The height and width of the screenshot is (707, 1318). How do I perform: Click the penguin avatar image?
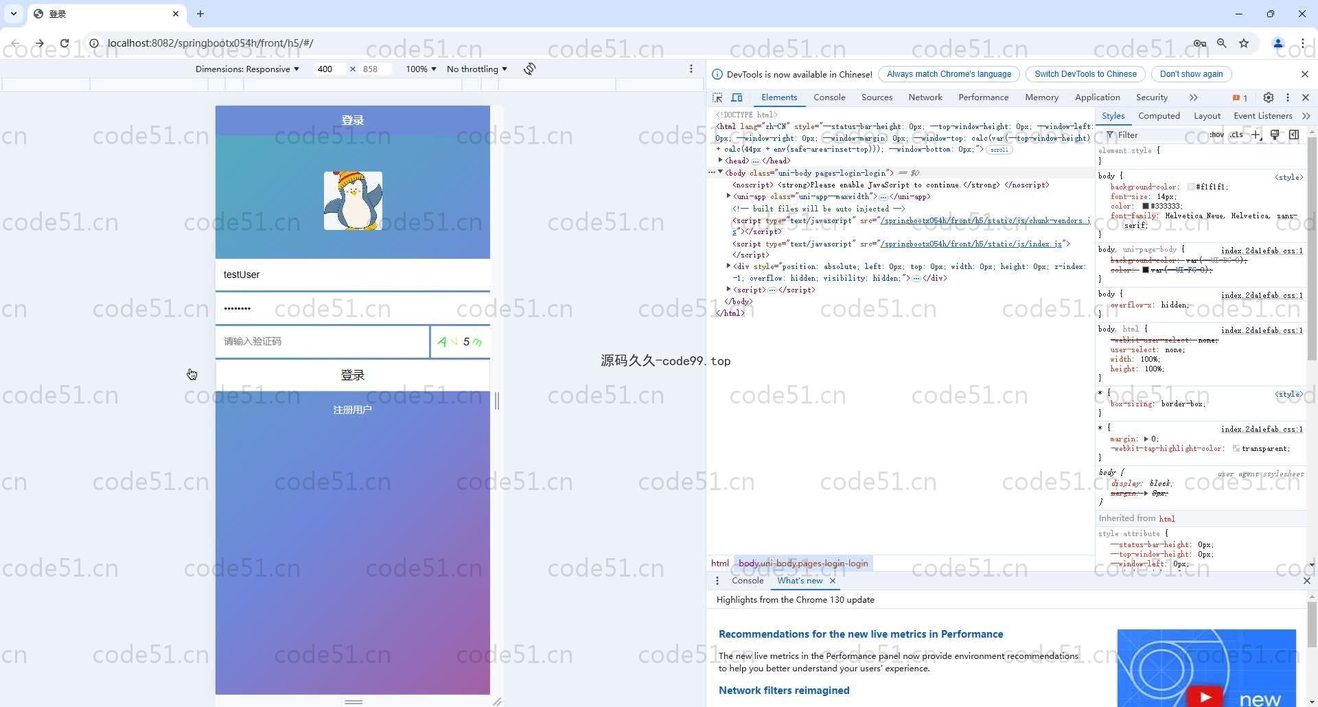coord(353,200)
